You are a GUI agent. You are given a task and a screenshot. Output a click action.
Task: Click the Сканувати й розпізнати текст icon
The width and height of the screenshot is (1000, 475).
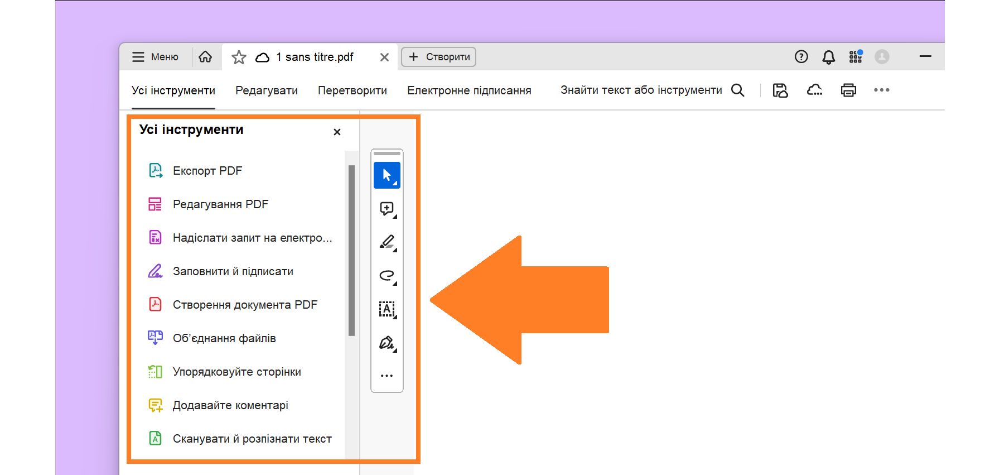(155, 438)
